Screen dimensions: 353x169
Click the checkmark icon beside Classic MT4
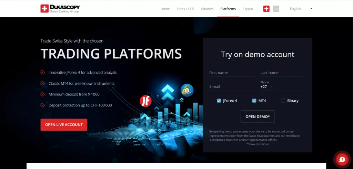[x=42, y=83]
